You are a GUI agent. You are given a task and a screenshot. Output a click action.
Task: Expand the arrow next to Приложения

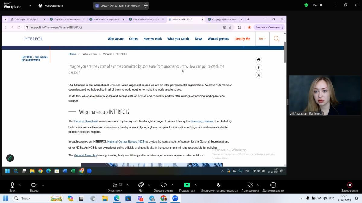258,185
